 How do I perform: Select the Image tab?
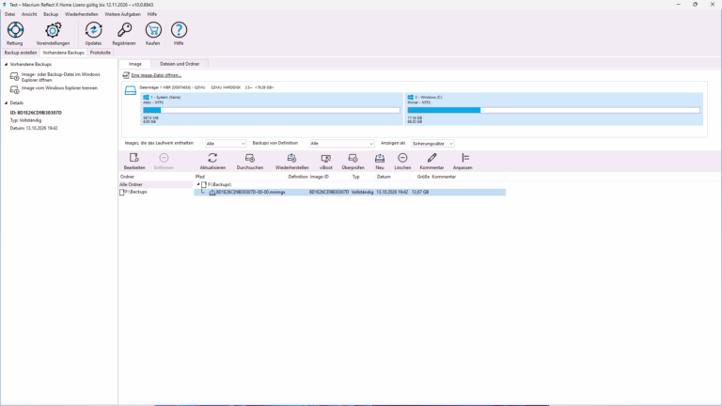tap(135, 64)
